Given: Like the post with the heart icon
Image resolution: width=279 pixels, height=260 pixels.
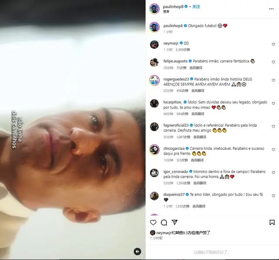Looking at the screenshot, I should (153, 222).
